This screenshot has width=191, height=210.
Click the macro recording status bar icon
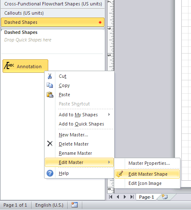point(74,205)
